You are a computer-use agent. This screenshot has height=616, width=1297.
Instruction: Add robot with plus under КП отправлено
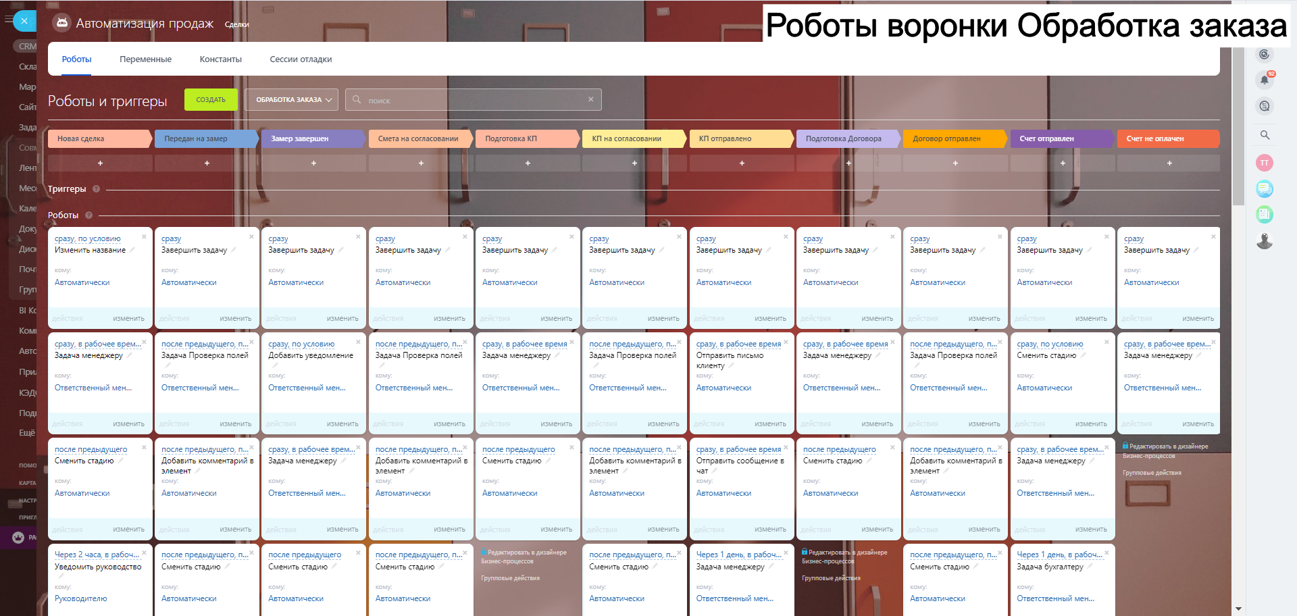pos(742,163)
